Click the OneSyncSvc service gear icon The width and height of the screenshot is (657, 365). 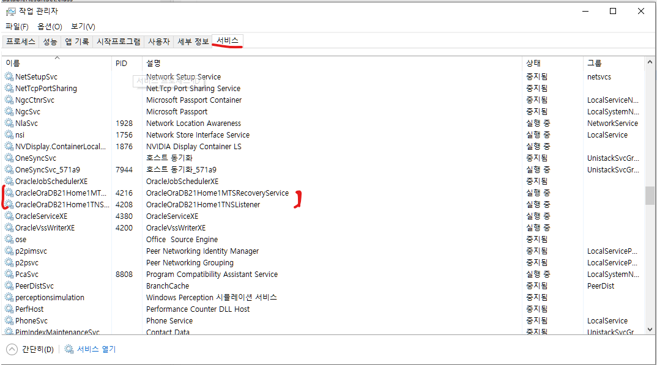pos(9,158)
